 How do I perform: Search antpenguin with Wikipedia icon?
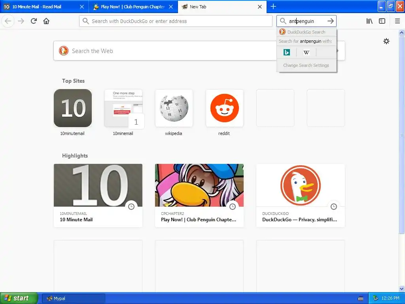(x=307, y=52)
